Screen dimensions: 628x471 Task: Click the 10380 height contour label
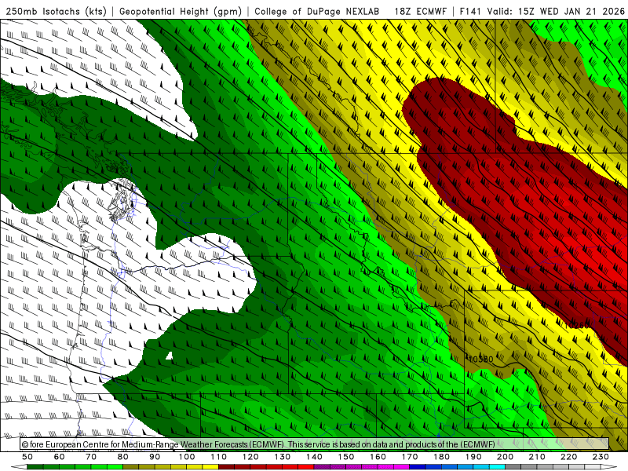pyautogui.click(x=480, y=360)
